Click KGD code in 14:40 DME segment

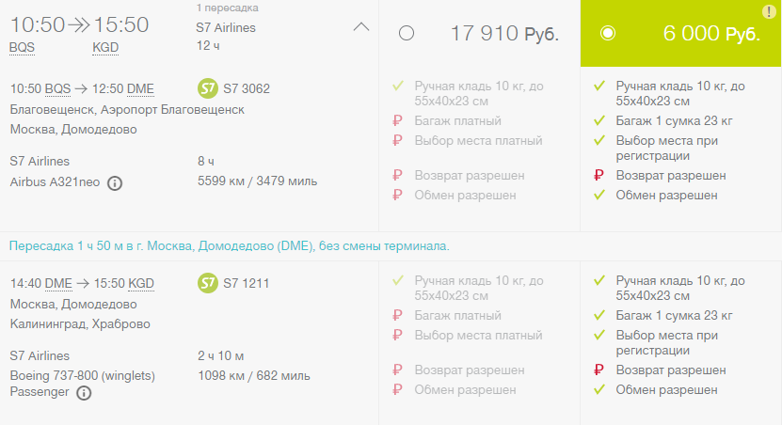[141, 283]
